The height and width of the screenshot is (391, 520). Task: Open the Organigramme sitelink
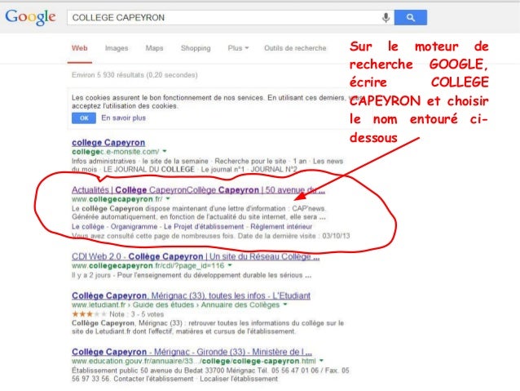(134, 227)
